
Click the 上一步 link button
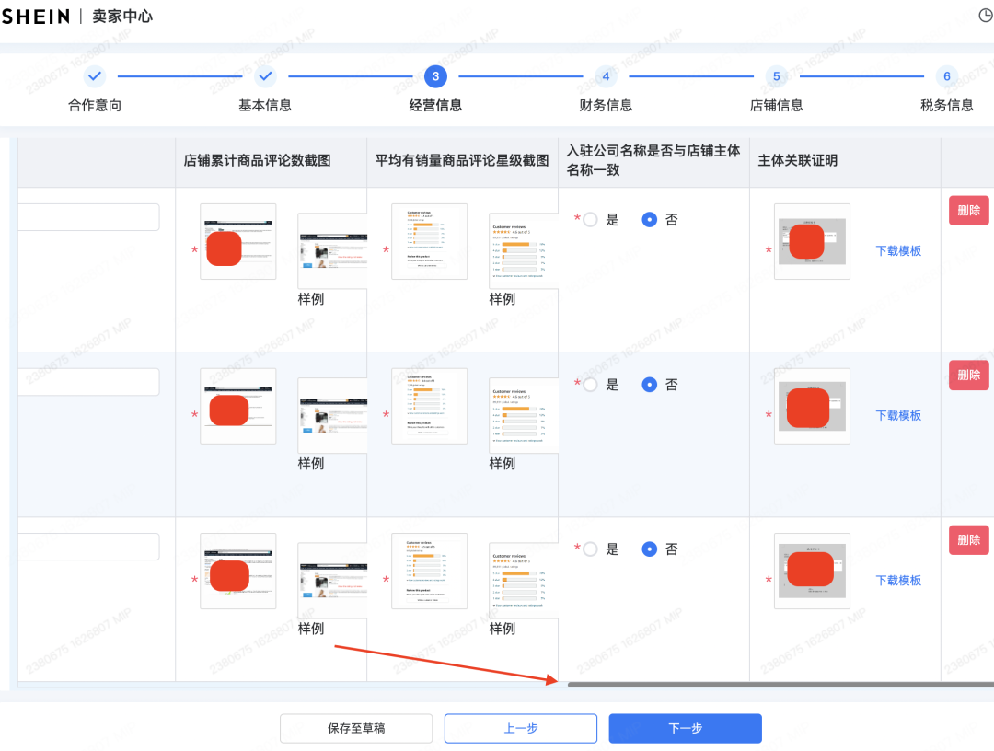pyautogui.click(x=520, y=728)
